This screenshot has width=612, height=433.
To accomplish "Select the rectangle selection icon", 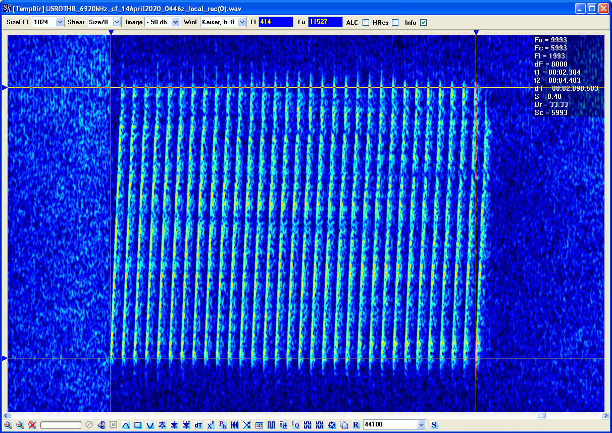I will 138,425.
